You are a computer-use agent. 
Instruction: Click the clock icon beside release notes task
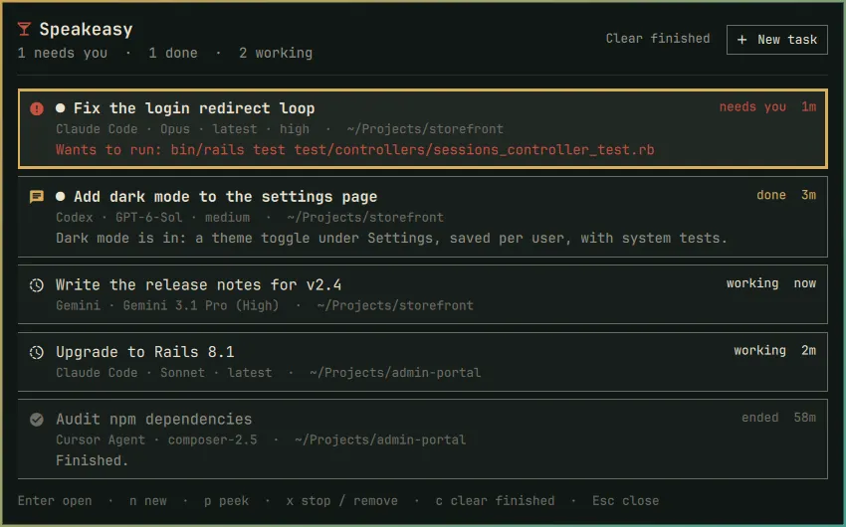[37, 285]
